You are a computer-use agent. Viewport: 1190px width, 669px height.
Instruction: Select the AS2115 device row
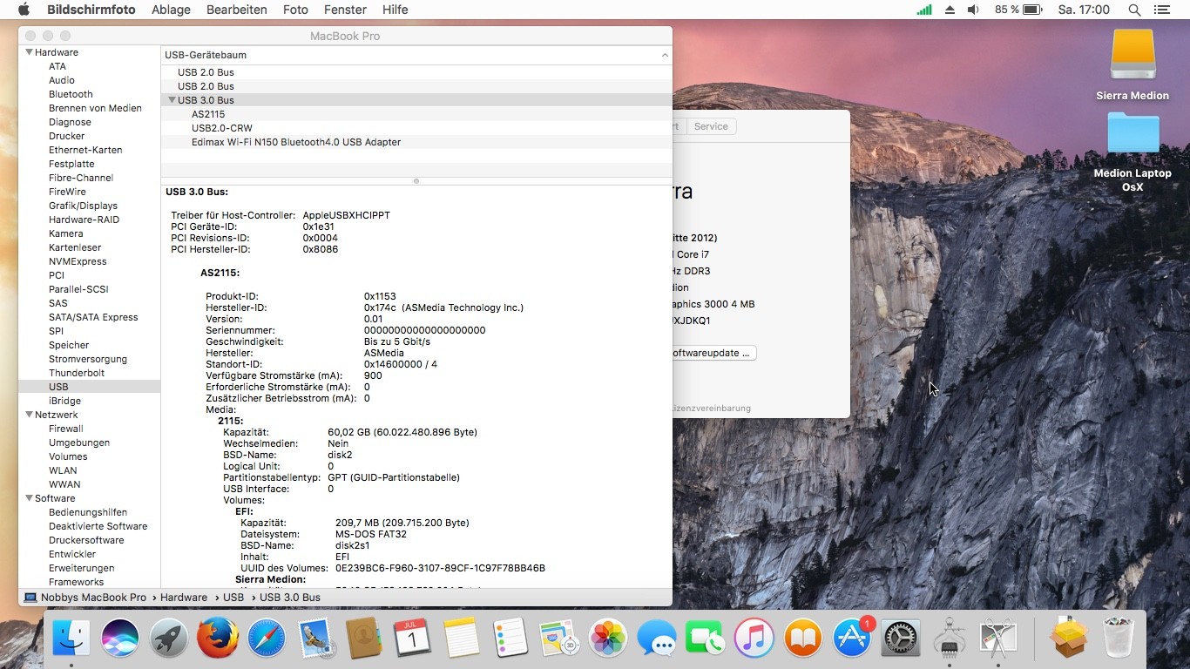tap(416, 114)
